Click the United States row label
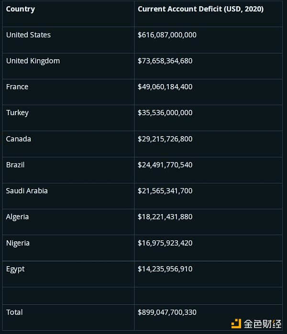The width and height of the screenshot is (287, 334). (28, 35)
